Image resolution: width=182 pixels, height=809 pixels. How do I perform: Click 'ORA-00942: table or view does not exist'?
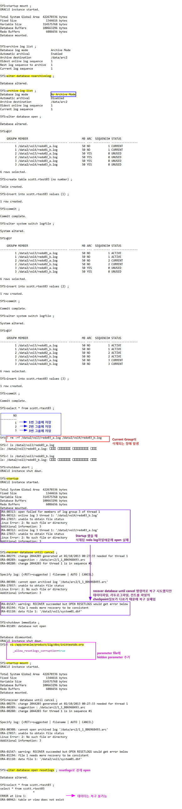pyautogui.click(x=32, y=800)
